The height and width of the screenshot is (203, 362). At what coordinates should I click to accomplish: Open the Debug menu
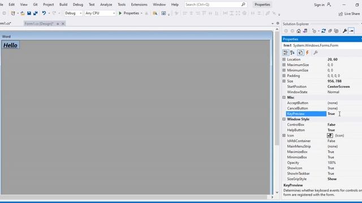click(x=78, y=5)
